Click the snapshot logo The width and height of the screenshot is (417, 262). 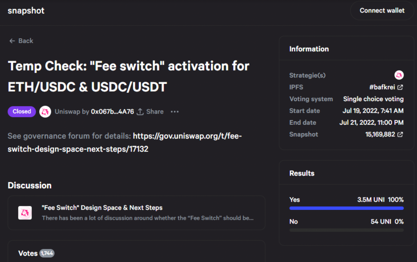click(26, 11)
